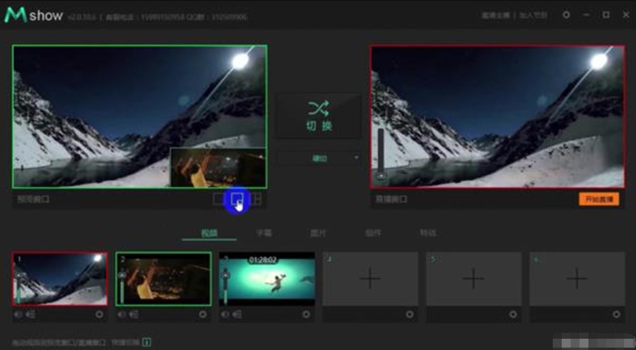Select the single-window layout icon under preview
Image resolution: width=636 pixels, height=350 pixels.
point(219,199)
